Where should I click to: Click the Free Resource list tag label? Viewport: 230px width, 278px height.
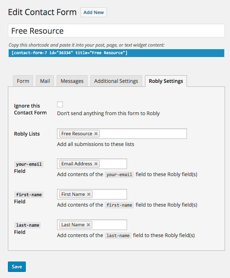click(77, 134)
